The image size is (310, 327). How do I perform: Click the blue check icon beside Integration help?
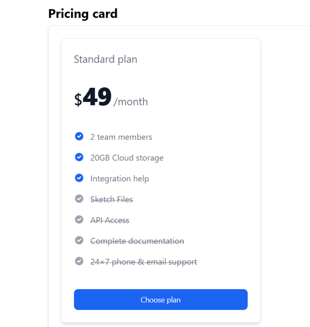79,178
